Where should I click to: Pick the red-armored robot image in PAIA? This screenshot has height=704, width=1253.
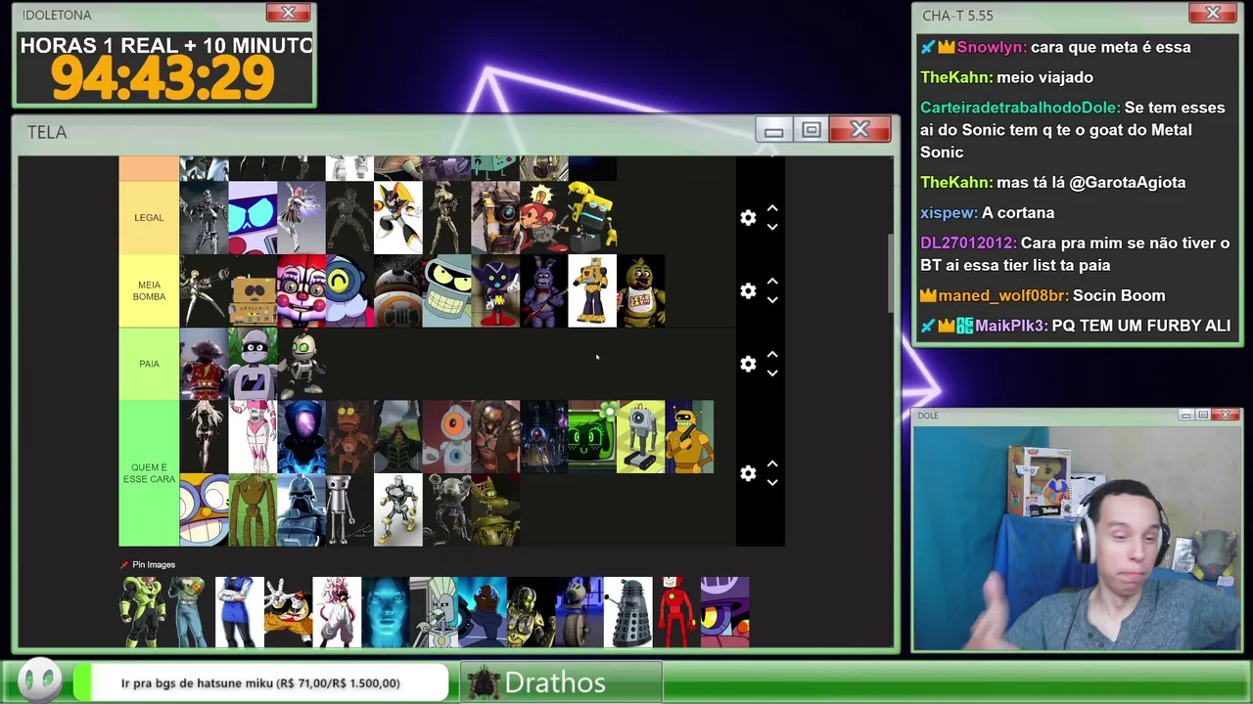pos(204,364)
